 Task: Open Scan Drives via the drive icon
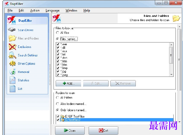point(12,30)
